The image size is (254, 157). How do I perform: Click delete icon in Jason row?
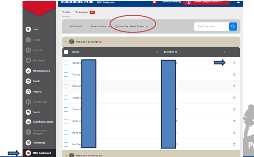234,63
